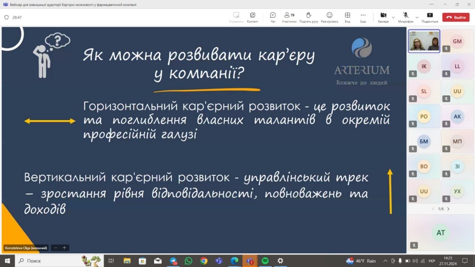Open Еще more actions menu
This screenshot has width=475, height=267.
363,17
